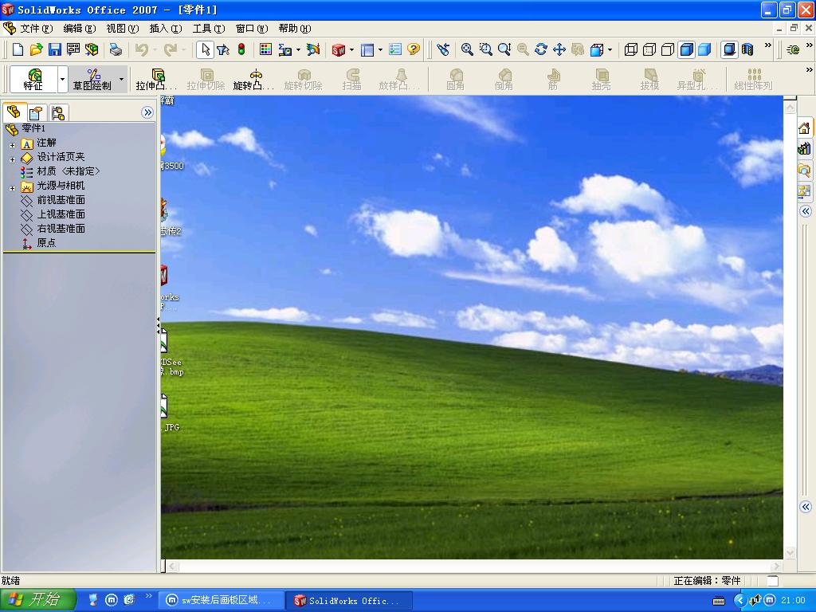Click the SolidWorks red SW cube icon
Image resolution: width=816 pixels, height=612 pixels.
click(x=338, y=49)
